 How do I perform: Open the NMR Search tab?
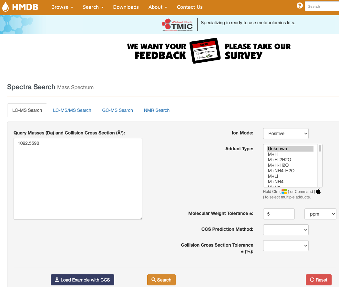157,110
